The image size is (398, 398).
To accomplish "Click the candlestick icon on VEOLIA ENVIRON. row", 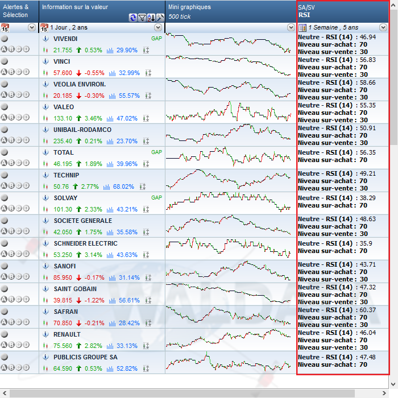I will click(x=45, y=96).
